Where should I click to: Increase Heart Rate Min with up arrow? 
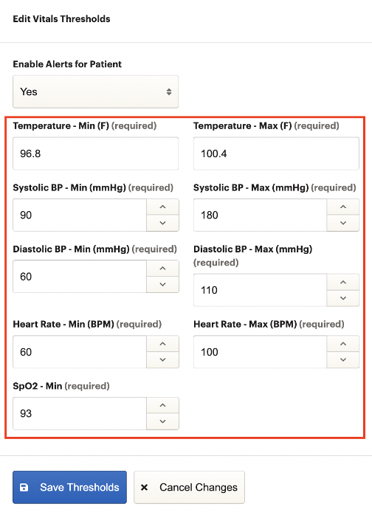click(162, 344)
